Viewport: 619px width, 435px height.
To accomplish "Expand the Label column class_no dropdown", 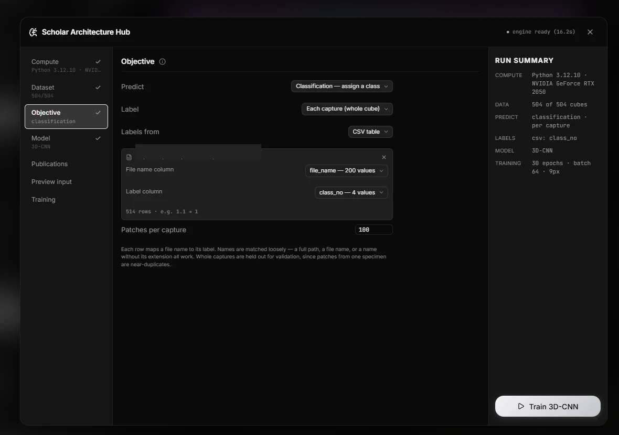I will [351, 192].
